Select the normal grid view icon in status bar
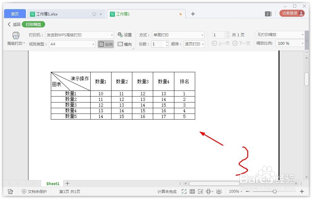The width and height of the screenshot is (312, 199). (x=192, y=191)
